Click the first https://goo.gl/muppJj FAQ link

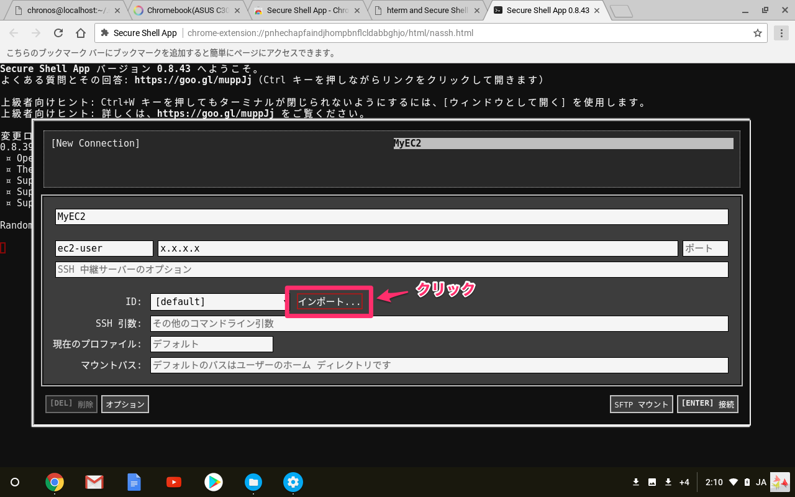click(193, 80)
